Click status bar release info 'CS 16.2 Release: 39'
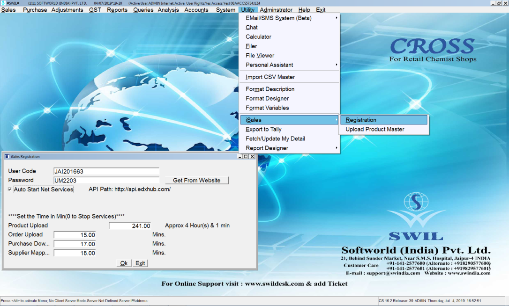This screenshot has width=509, height=306. [396, 301]
